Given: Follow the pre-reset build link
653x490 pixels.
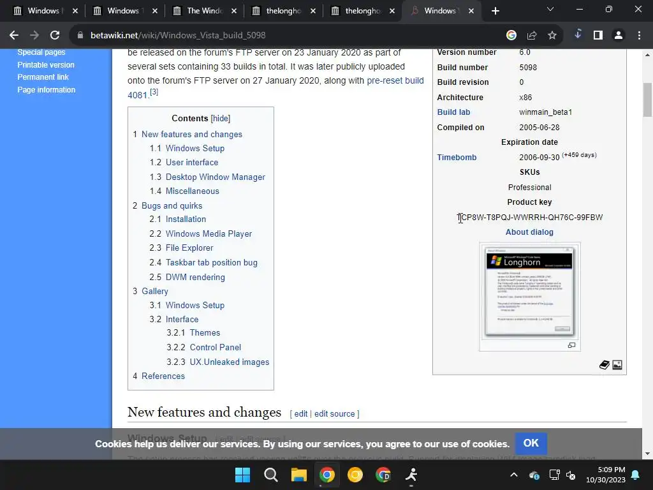Looking at the screenshot, I should (395, 80).
